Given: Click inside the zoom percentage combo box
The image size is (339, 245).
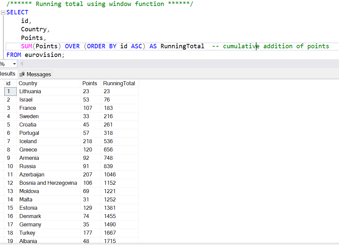Looking at the screenshot, I should click(5, 63).
